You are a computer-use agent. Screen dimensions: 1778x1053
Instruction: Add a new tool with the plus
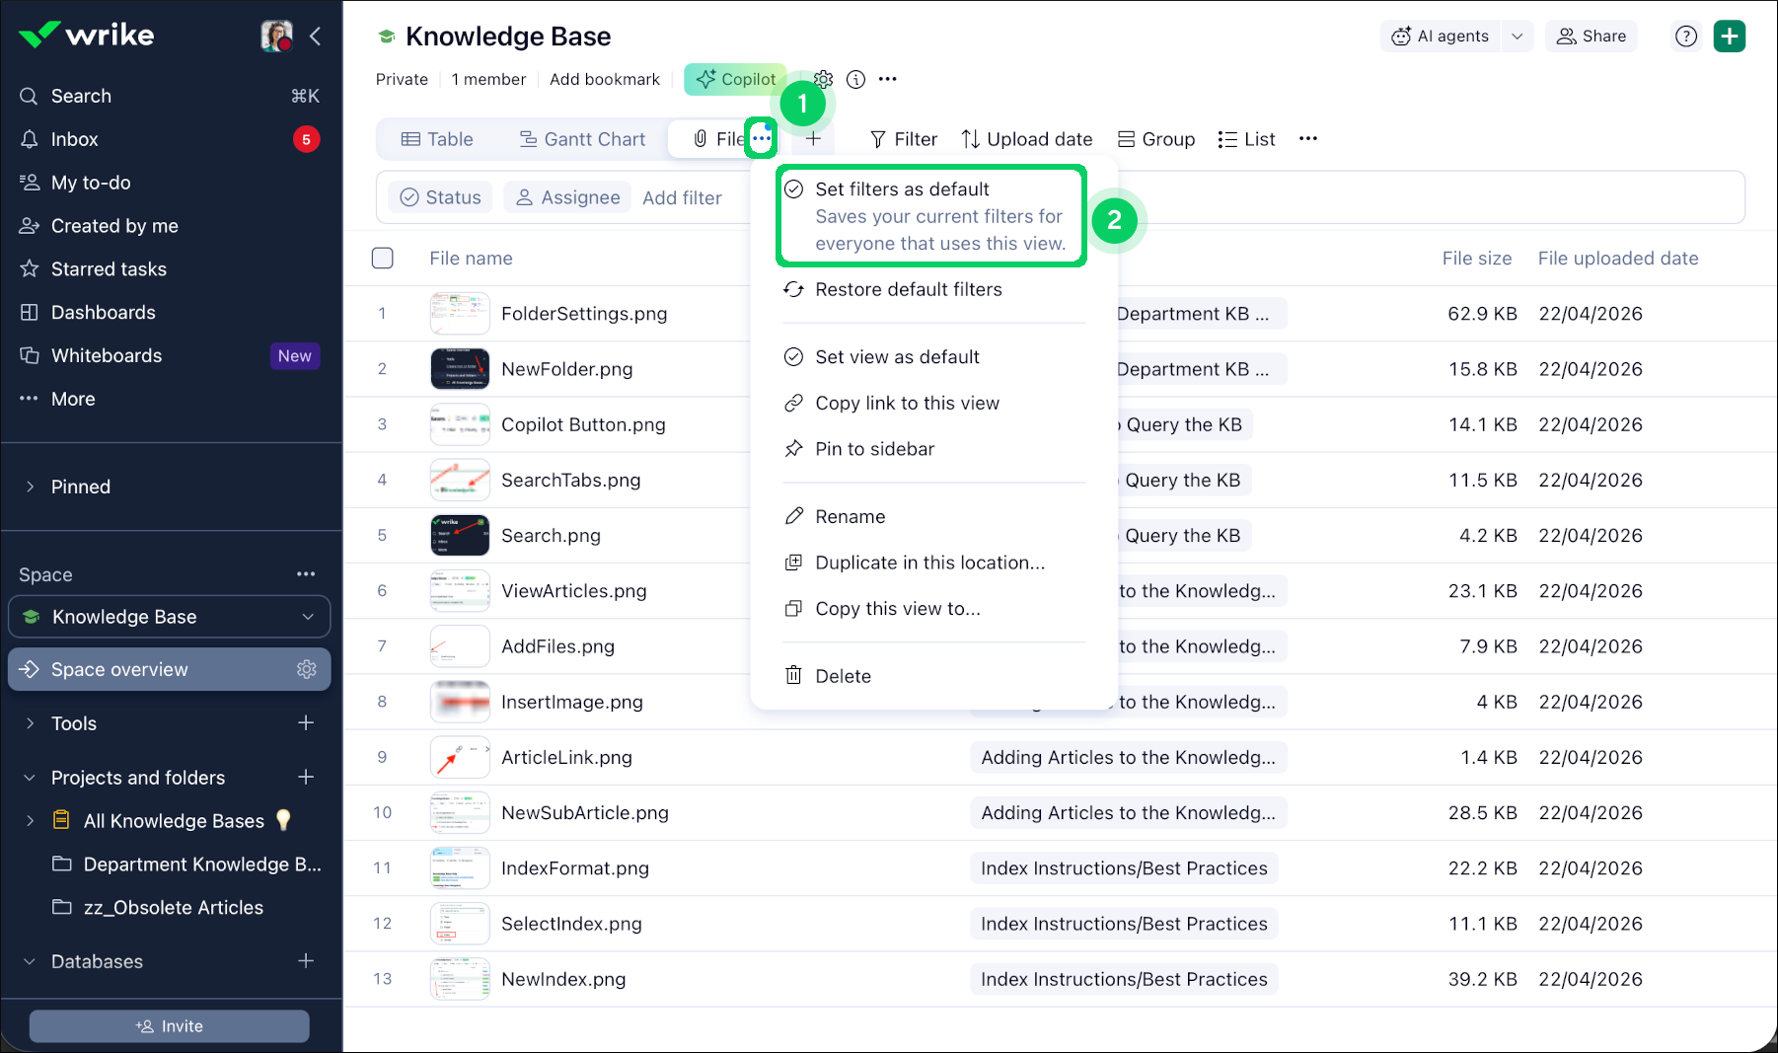click(x=306, y=723)
